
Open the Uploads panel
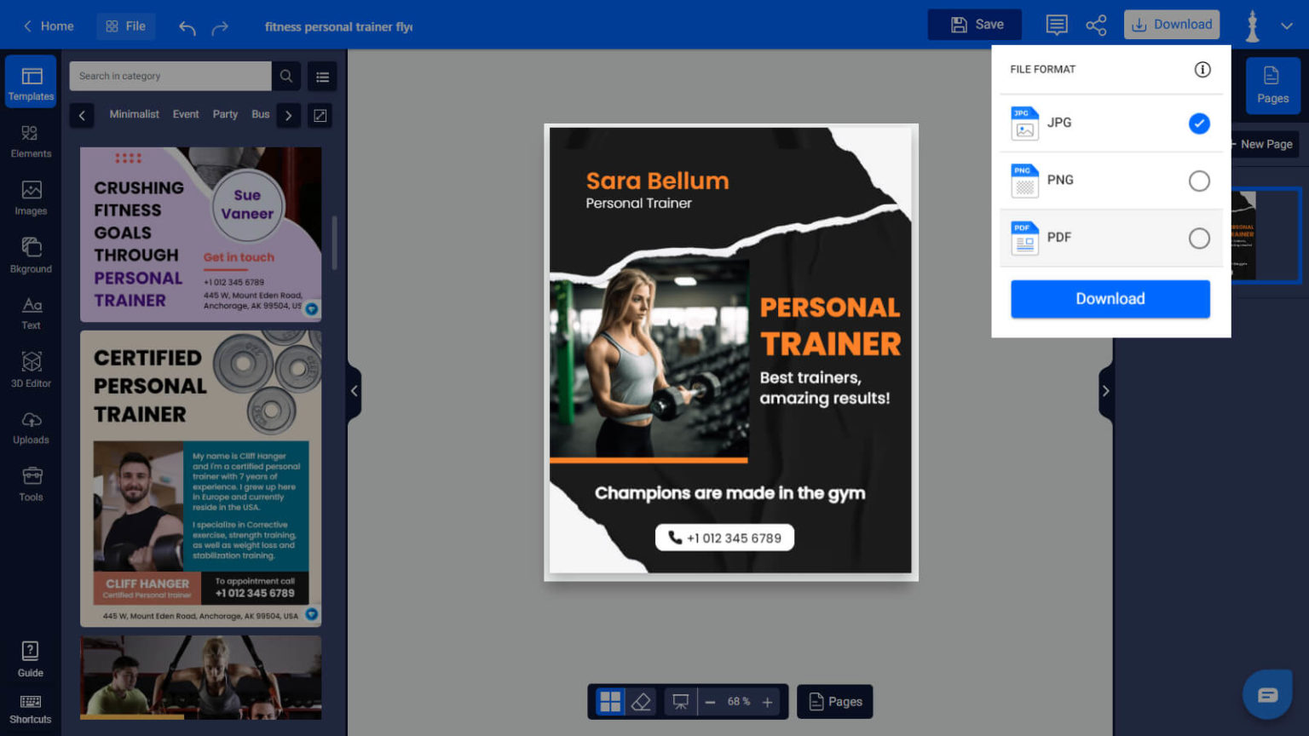pyautogui.click(x=31, y=427)
